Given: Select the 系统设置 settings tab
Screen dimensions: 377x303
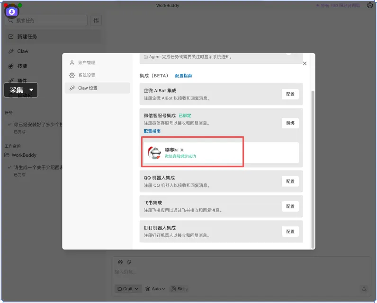Looking at the screenshot, I should 97,75.
